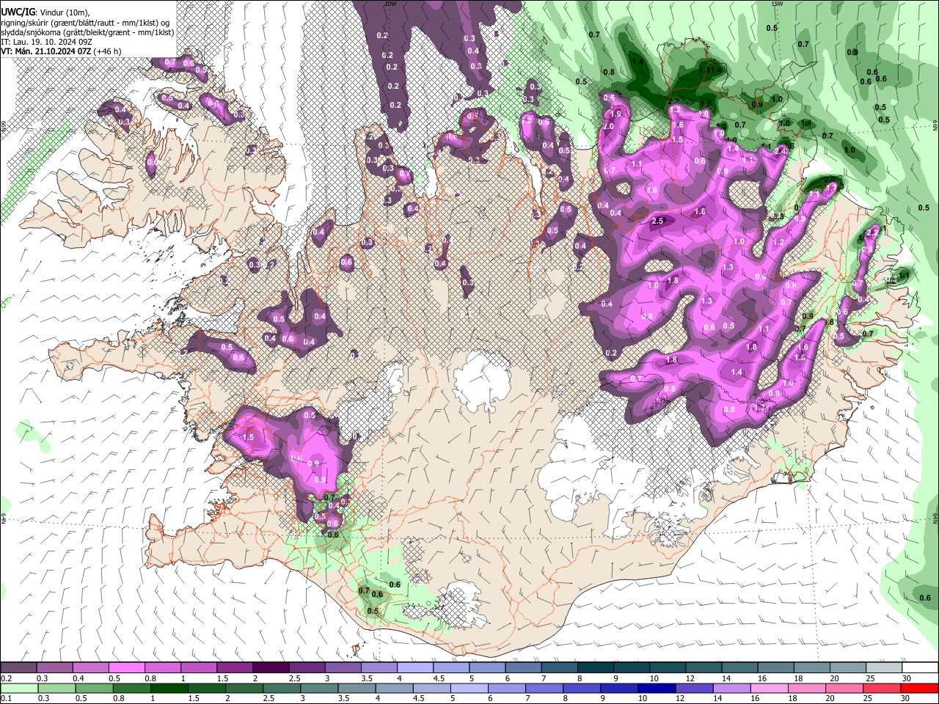Click the 'IT: Lau. 19. 10. 2024 09Z' line
This screenshot has height=704, width=939.
click(x=45, y=42)
